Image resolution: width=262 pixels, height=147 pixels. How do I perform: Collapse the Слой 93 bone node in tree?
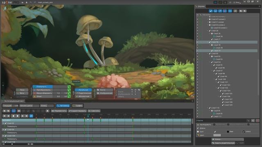tap(208, 53)
